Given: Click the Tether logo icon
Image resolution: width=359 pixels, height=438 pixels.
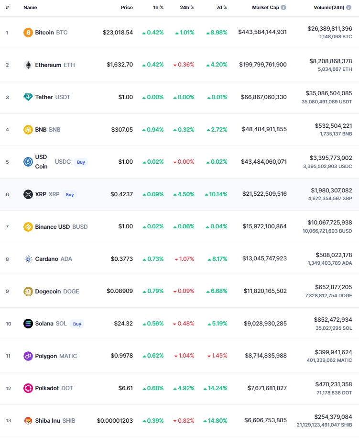Looking at the screenshot, I should (28, 97).
